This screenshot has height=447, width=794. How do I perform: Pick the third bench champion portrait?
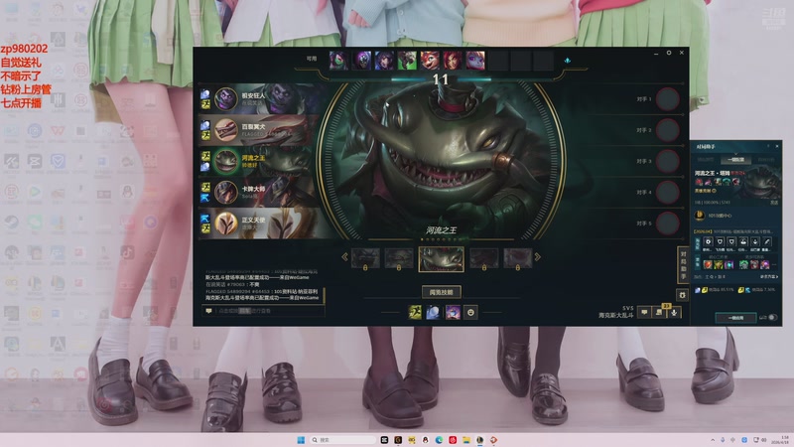(384, 61)
